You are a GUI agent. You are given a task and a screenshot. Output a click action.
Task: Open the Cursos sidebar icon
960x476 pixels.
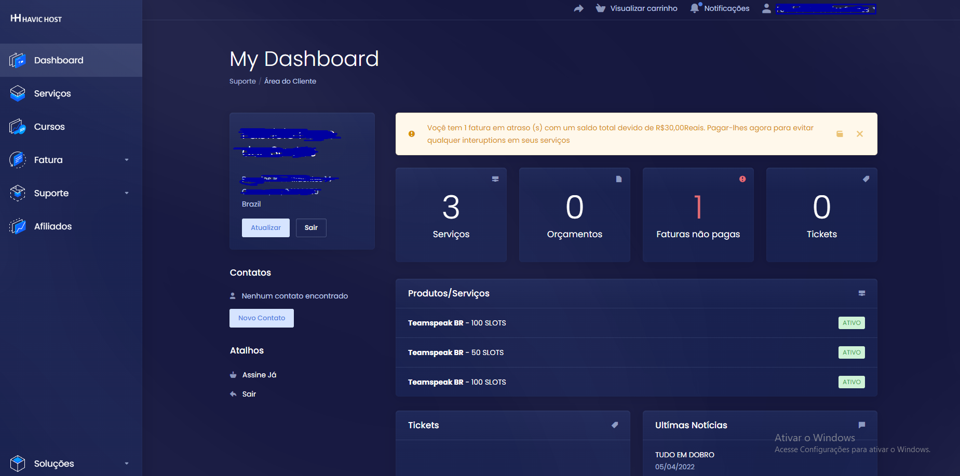18,127
